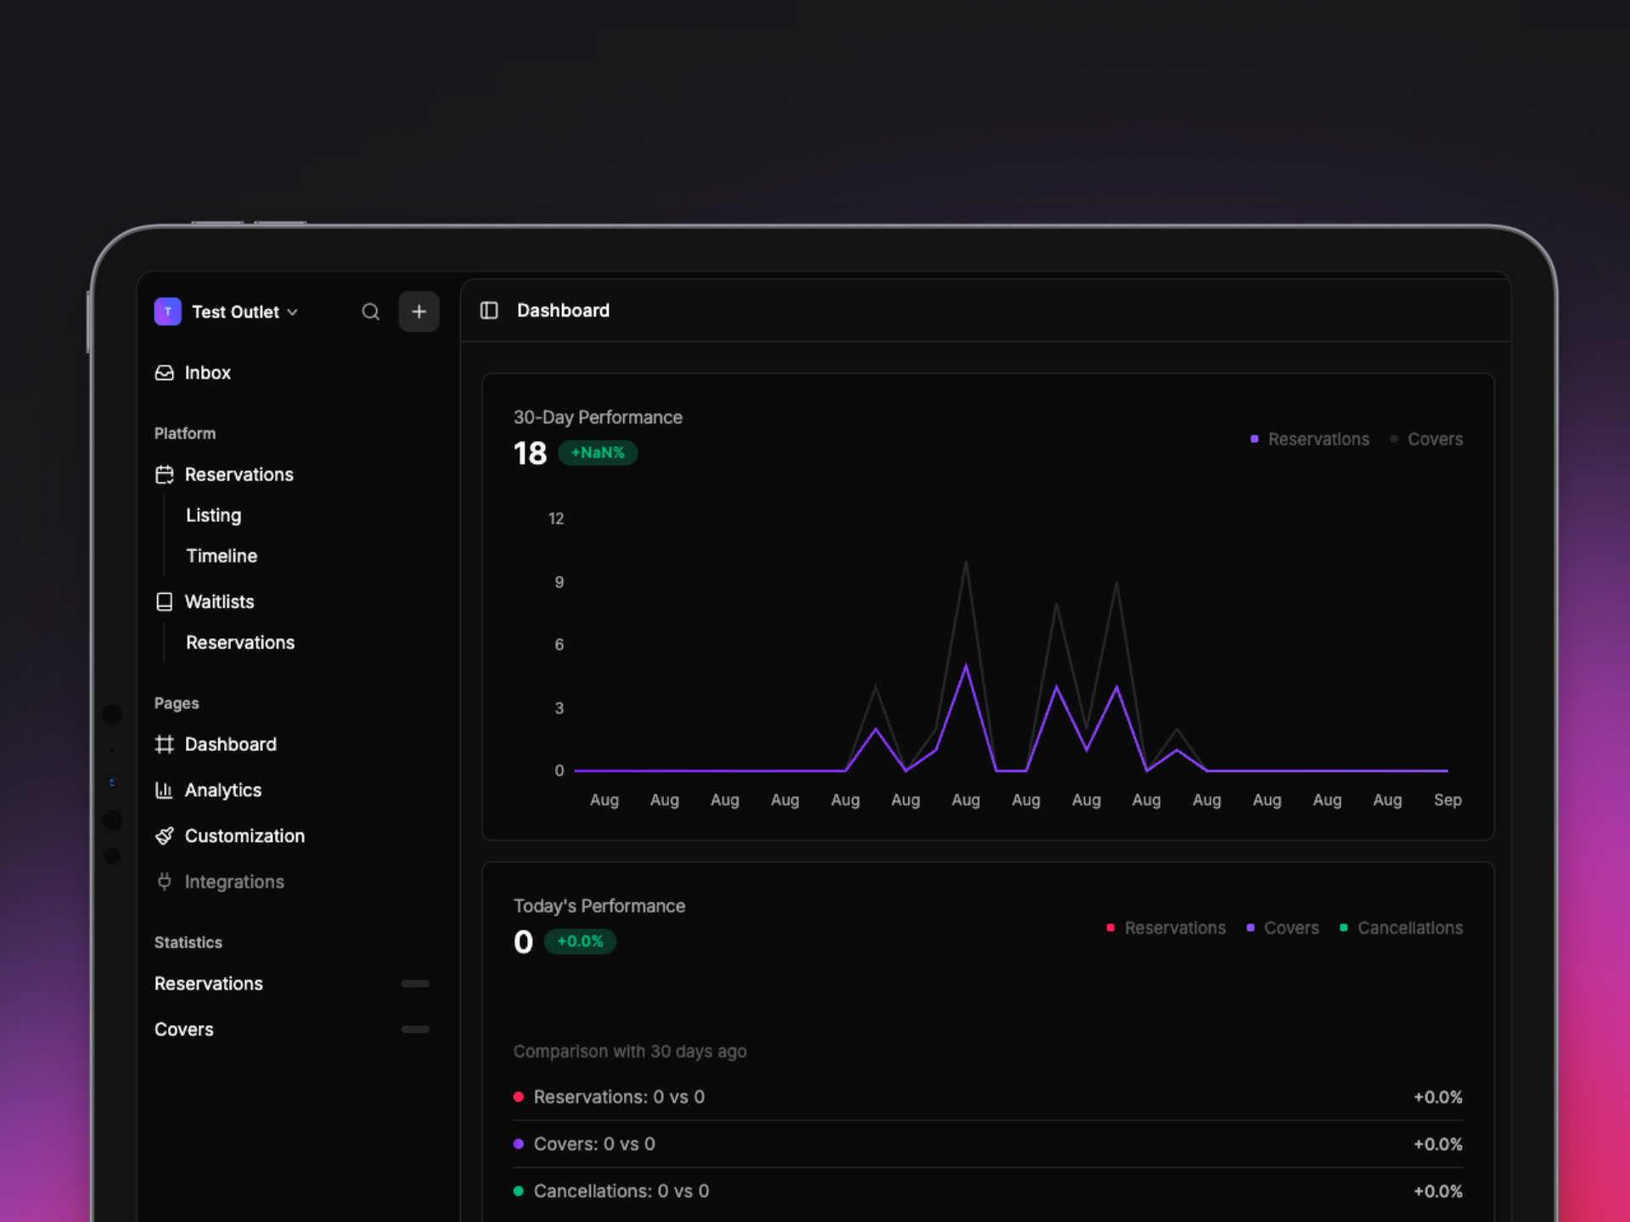Click the Inbox tray icon
This screenshot has width=1630, height=1222.
tap(165, 373)
